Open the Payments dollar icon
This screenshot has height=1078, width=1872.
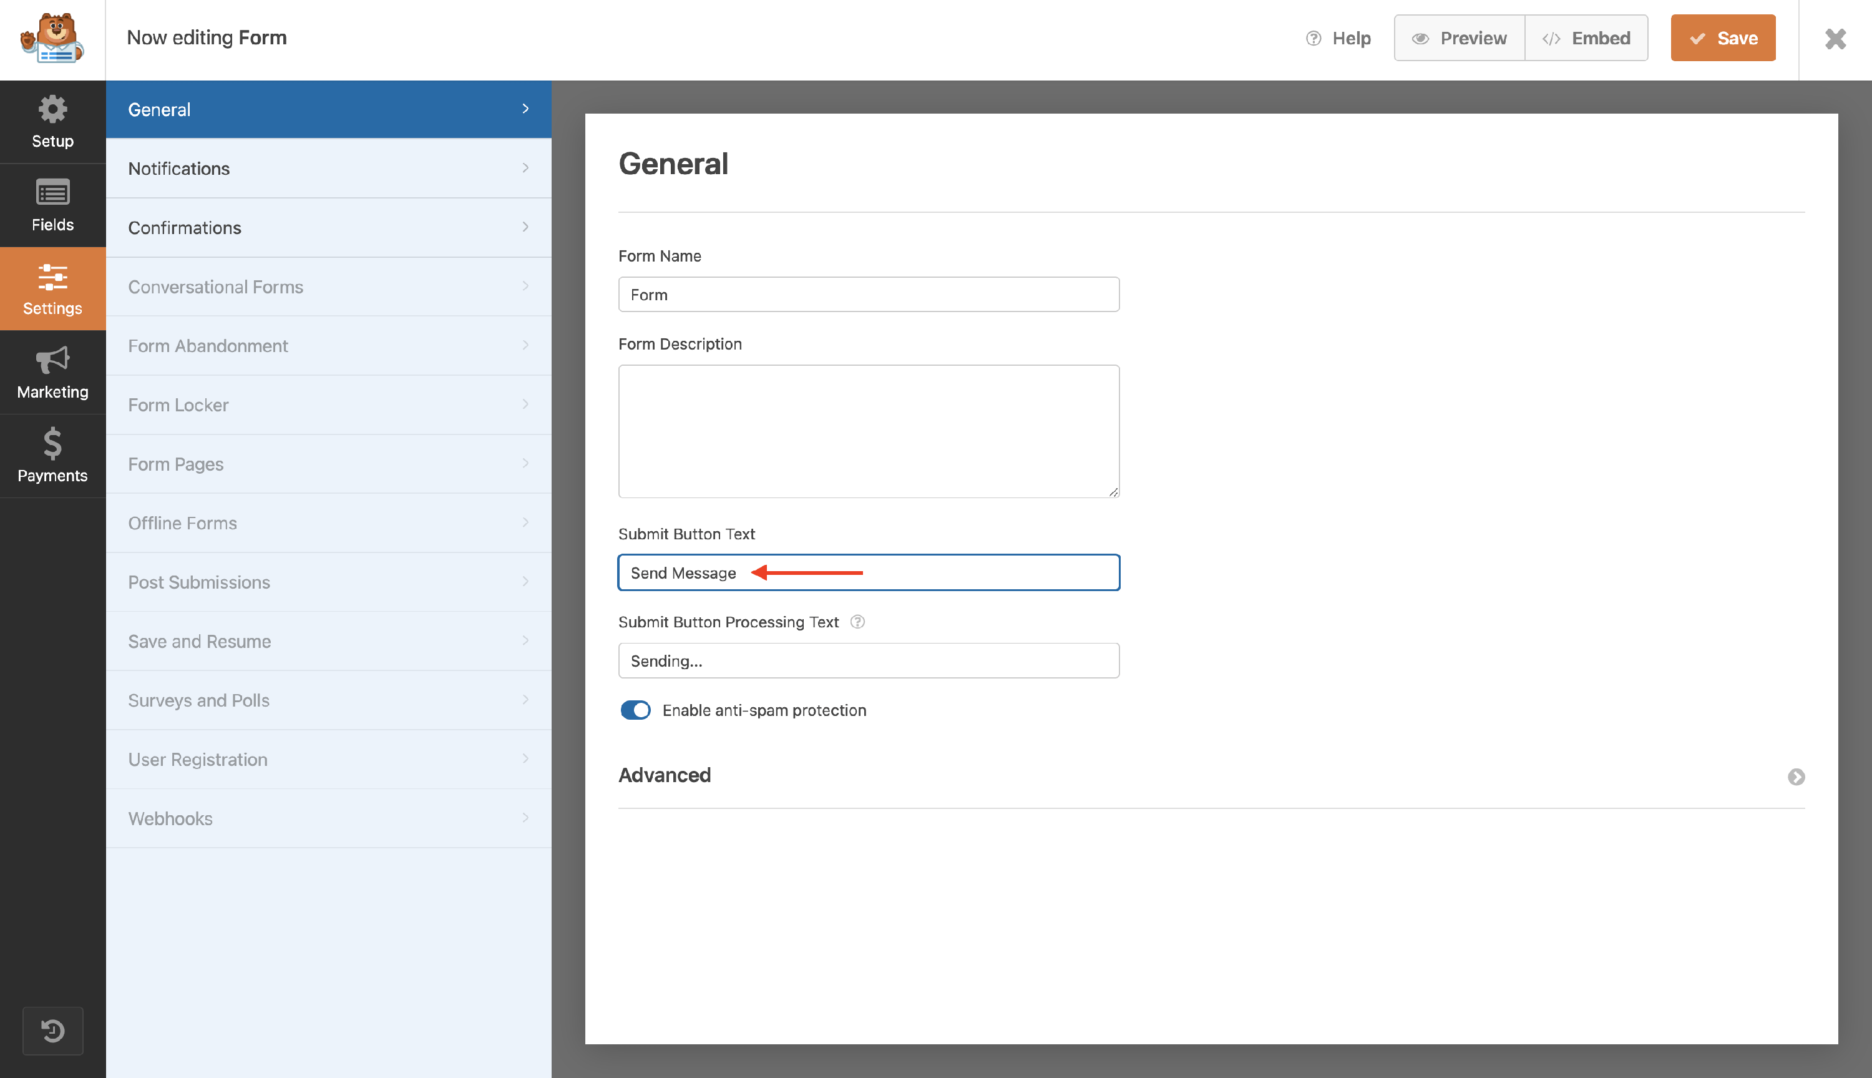coord(52,455)
